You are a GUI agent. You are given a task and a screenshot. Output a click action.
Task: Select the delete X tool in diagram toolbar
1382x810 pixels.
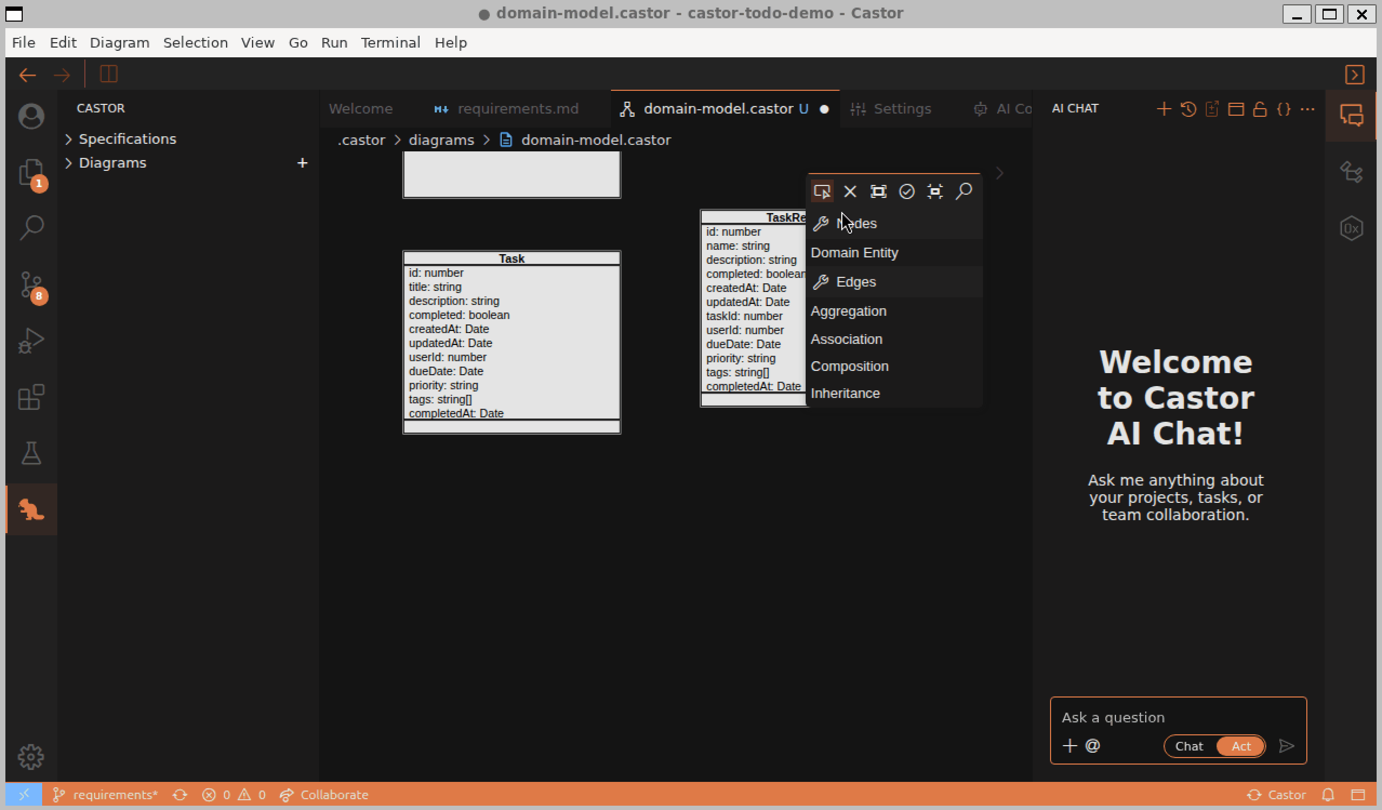pos(850,191)
